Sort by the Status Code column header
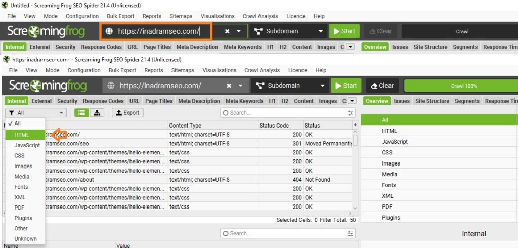 tap(281, 126)
